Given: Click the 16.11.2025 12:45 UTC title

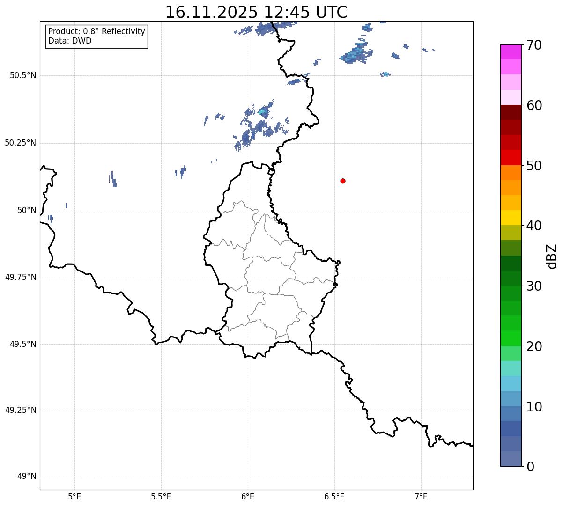Looking at the screenshot, I should [x=256, y=12].
